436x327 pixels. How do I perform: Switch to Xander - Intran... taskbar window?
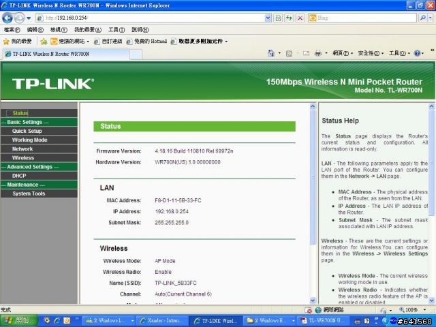(162, 321)
